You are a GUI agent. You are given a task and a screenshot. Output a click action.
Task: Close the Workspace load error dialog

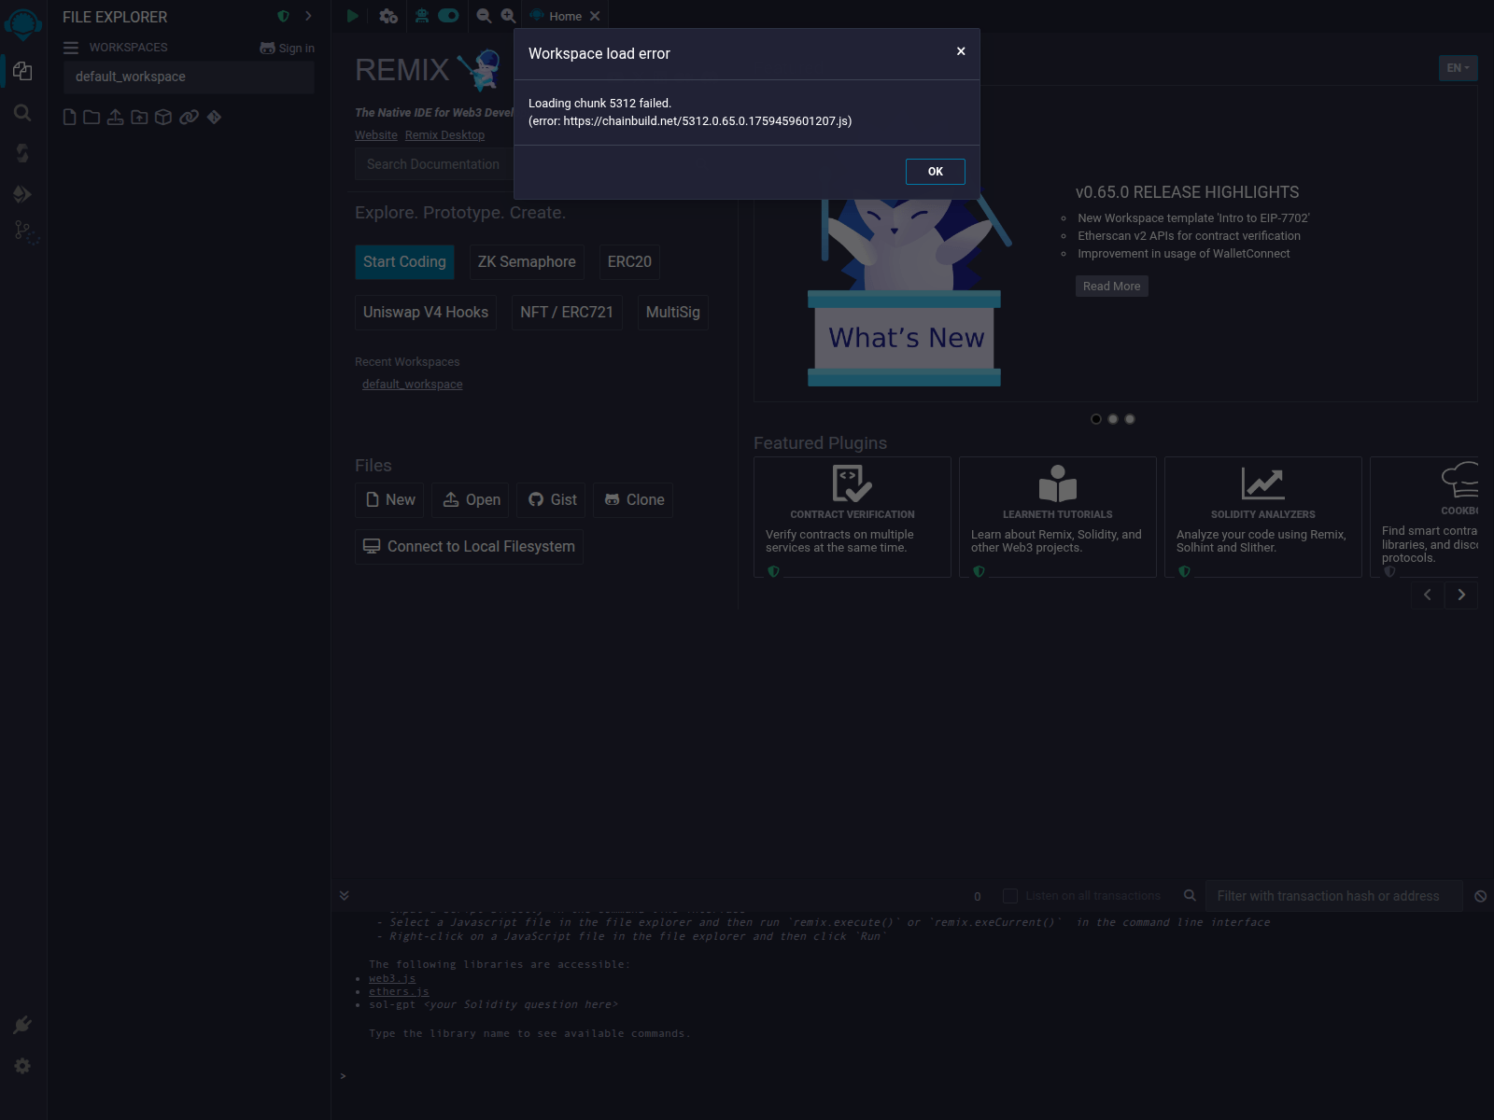[961, 51]
